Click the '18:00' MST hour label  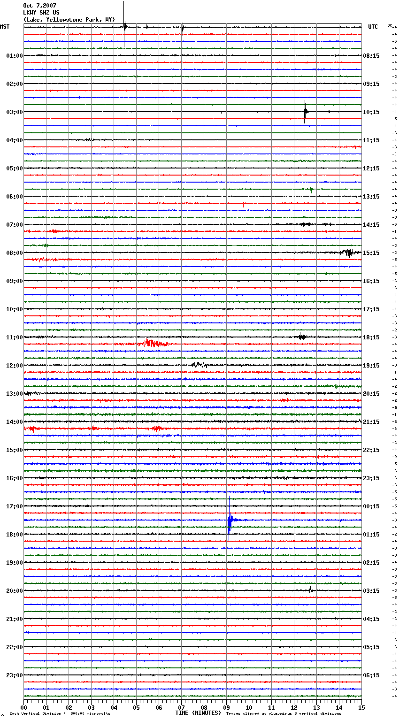coord(15,535)
